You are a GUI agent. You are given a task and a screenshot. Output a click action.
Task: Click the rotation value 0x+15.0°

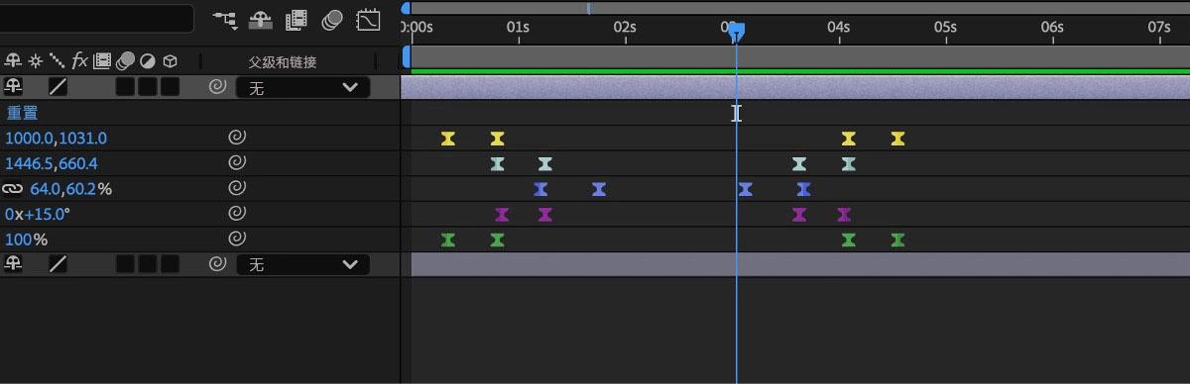pyautogui.click(x=38, y=213)
